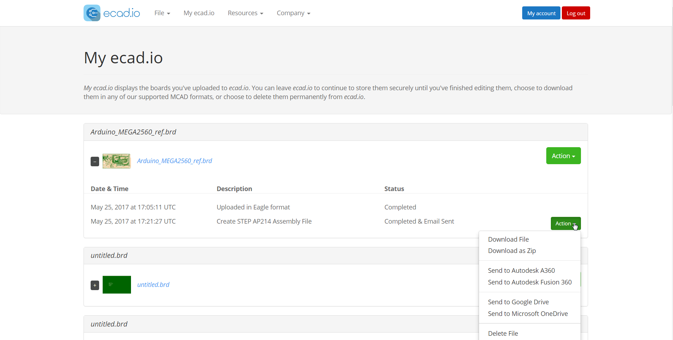Click the 'Uploaded in Eagle format' description

(253, 207)
